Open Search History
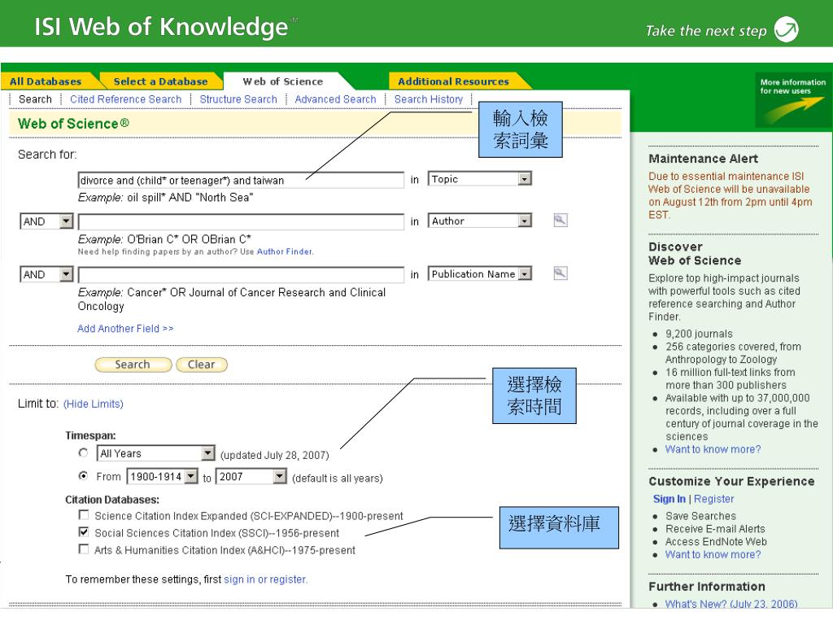This screenshot has width=833, height=625. click(x=429, y=99)
